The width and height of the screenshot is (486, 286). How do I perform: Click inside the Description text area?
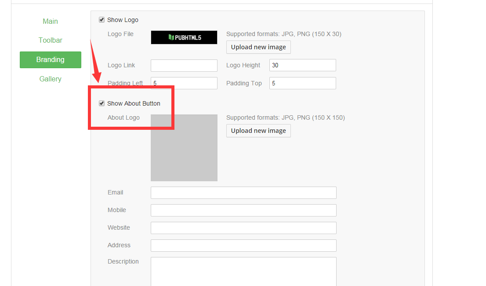[x=243, y=272]
